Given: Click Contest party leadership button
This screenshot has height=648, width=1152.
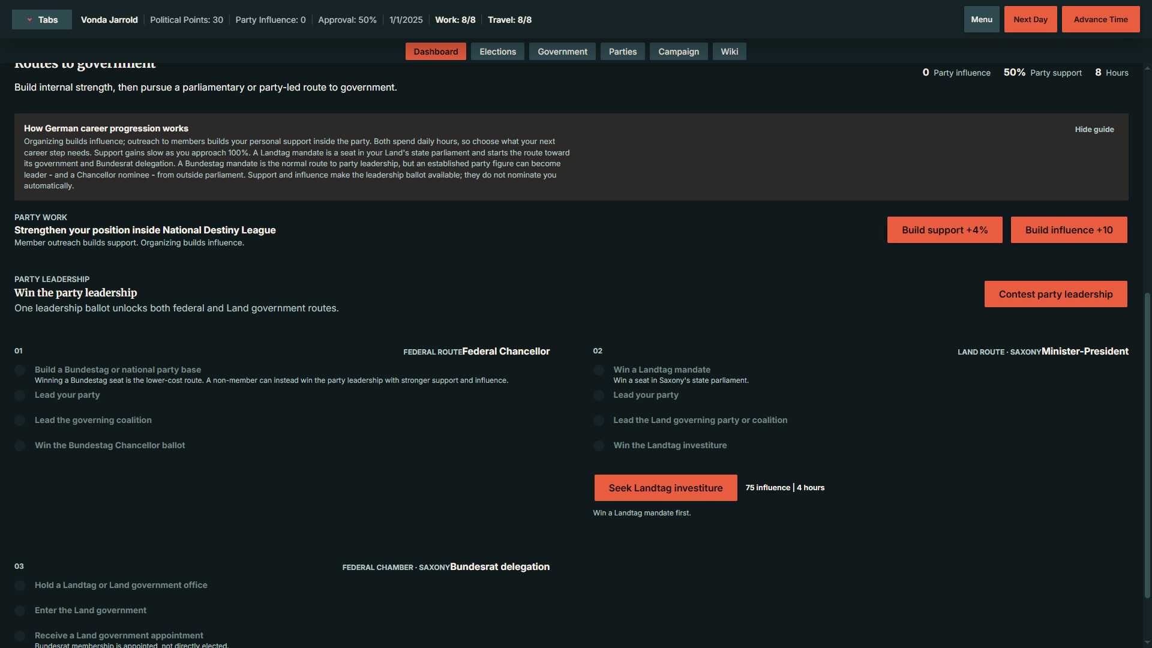Looking at the screenshot, I should point(1055,294).
